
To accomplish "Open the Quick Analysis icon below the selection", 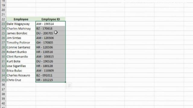I will pos(69,85).
